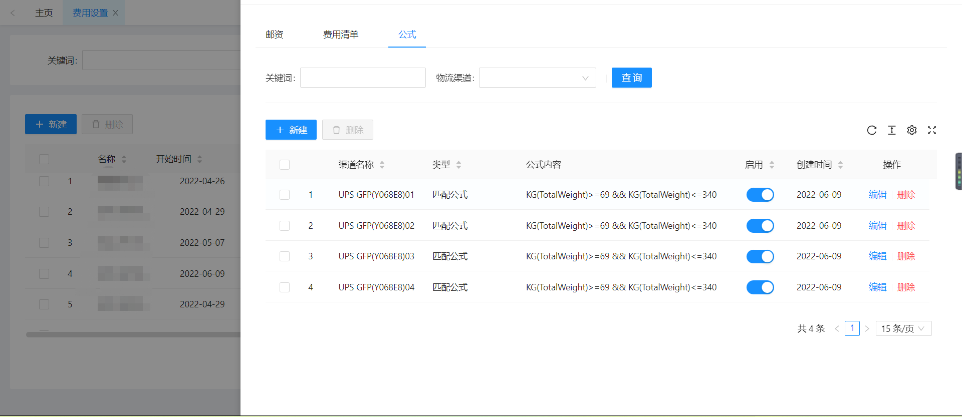This screenshot has width=962, height=417.
Task: Click 编辑 link for UPS GFP(Y068E8)02
Action: pos(877,226)
